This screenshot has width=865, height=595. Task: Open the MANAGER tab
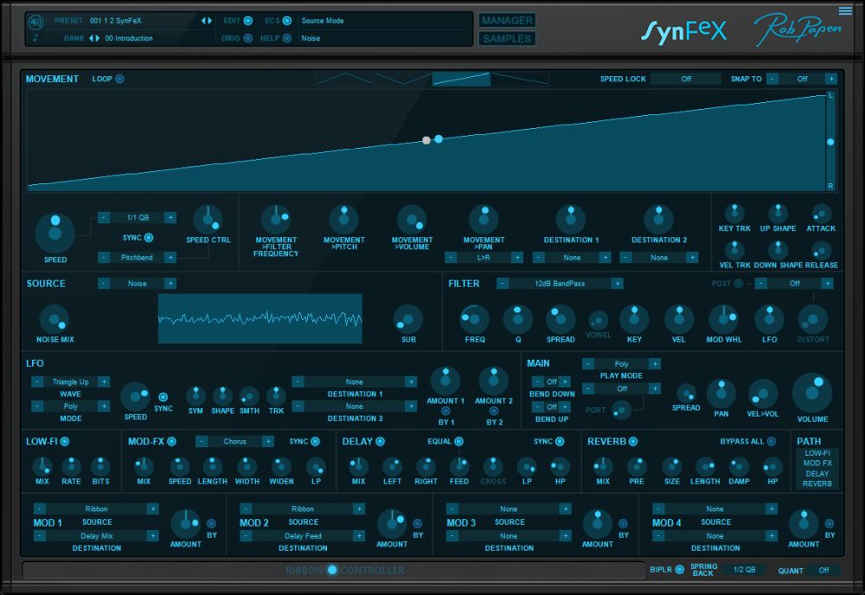point(507,20)
